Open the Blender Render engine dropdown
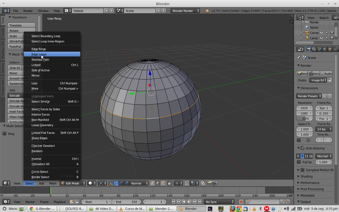Image resolution: width=339 pixels, height=212 pixels. 185,11
